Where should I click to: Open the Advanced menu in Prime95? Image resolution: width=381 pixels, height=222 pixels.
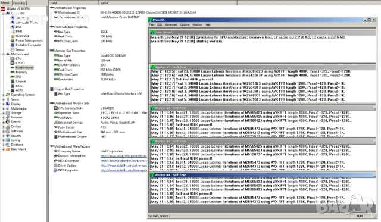[x=171, y=25]
